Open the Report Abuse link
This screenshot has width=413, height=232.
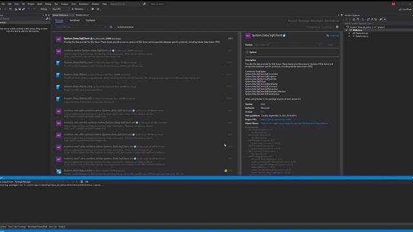[x=294, y=123]
